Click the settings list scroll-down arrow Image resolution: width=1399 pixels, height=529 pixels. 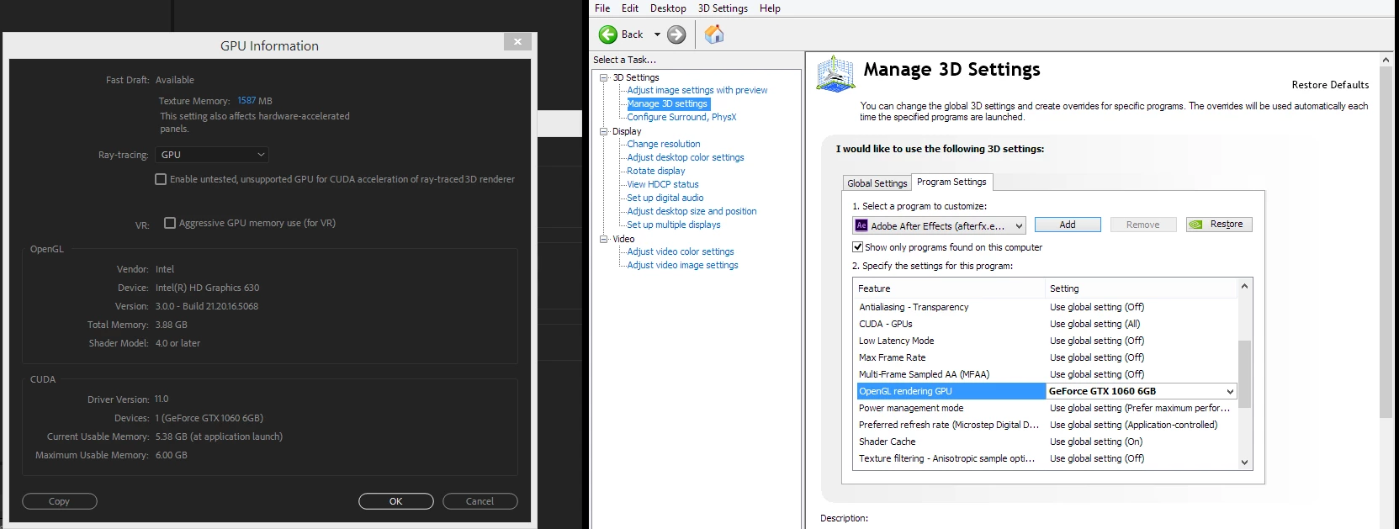(1244, 462)
